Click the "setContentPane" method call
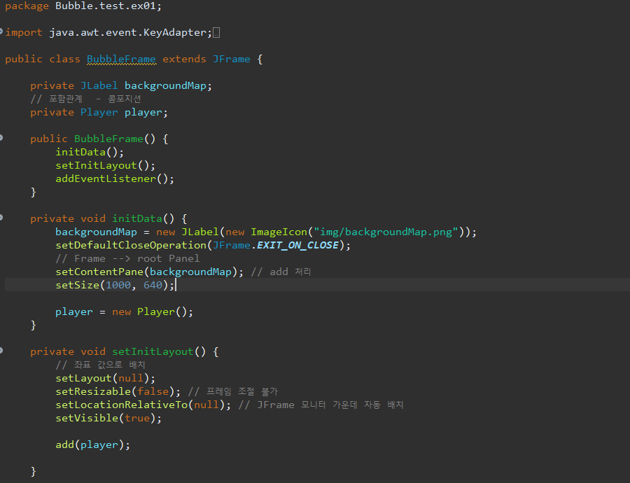The image size is (630, 483). click(x=99, y=272)
